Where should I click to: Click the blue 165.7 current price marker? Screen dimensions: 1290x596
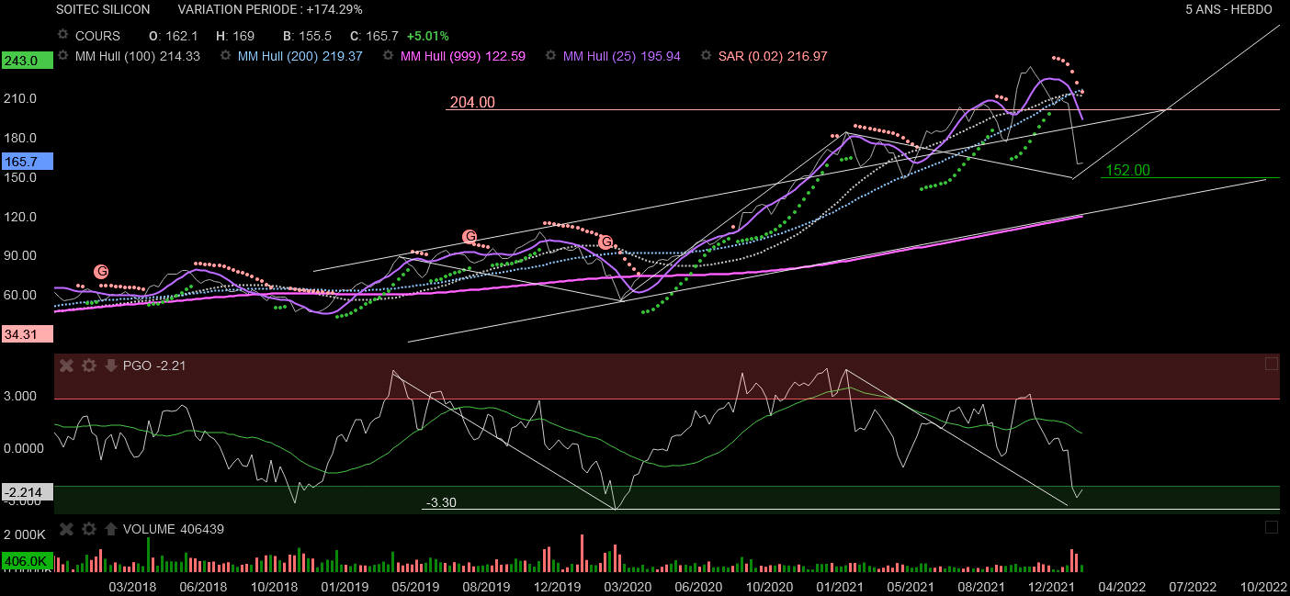coord(22,161)
